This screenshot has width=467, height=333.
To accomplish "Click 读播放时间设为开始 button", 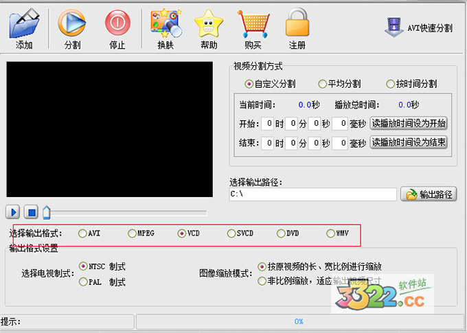I will point(409,123).
